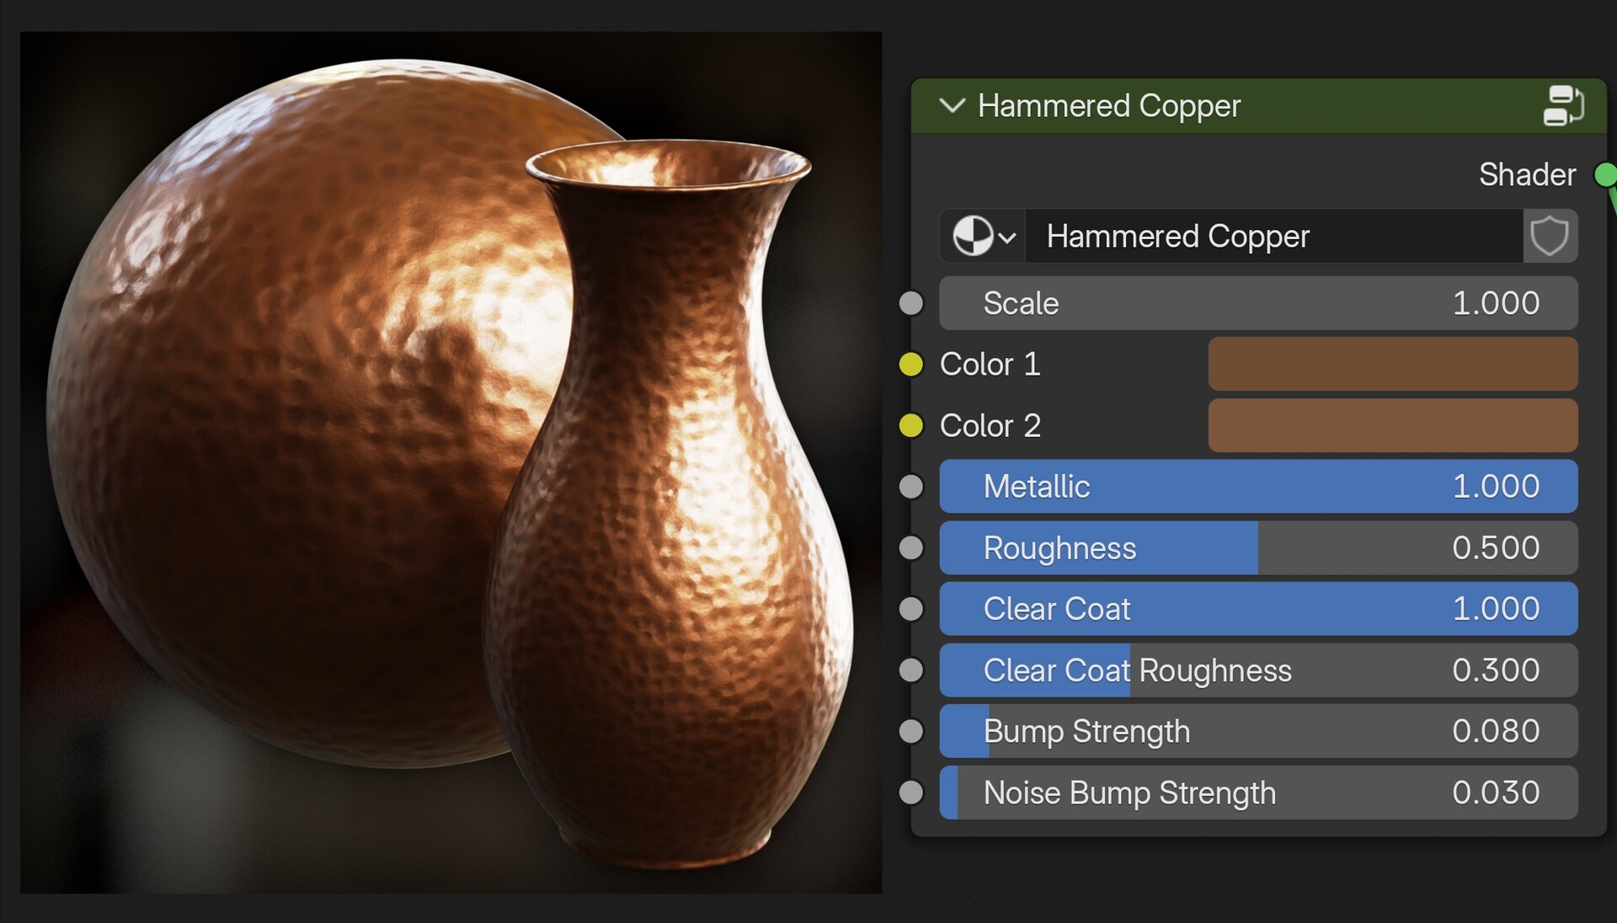Click the gray Metallic input socket

tap(910, 486)
